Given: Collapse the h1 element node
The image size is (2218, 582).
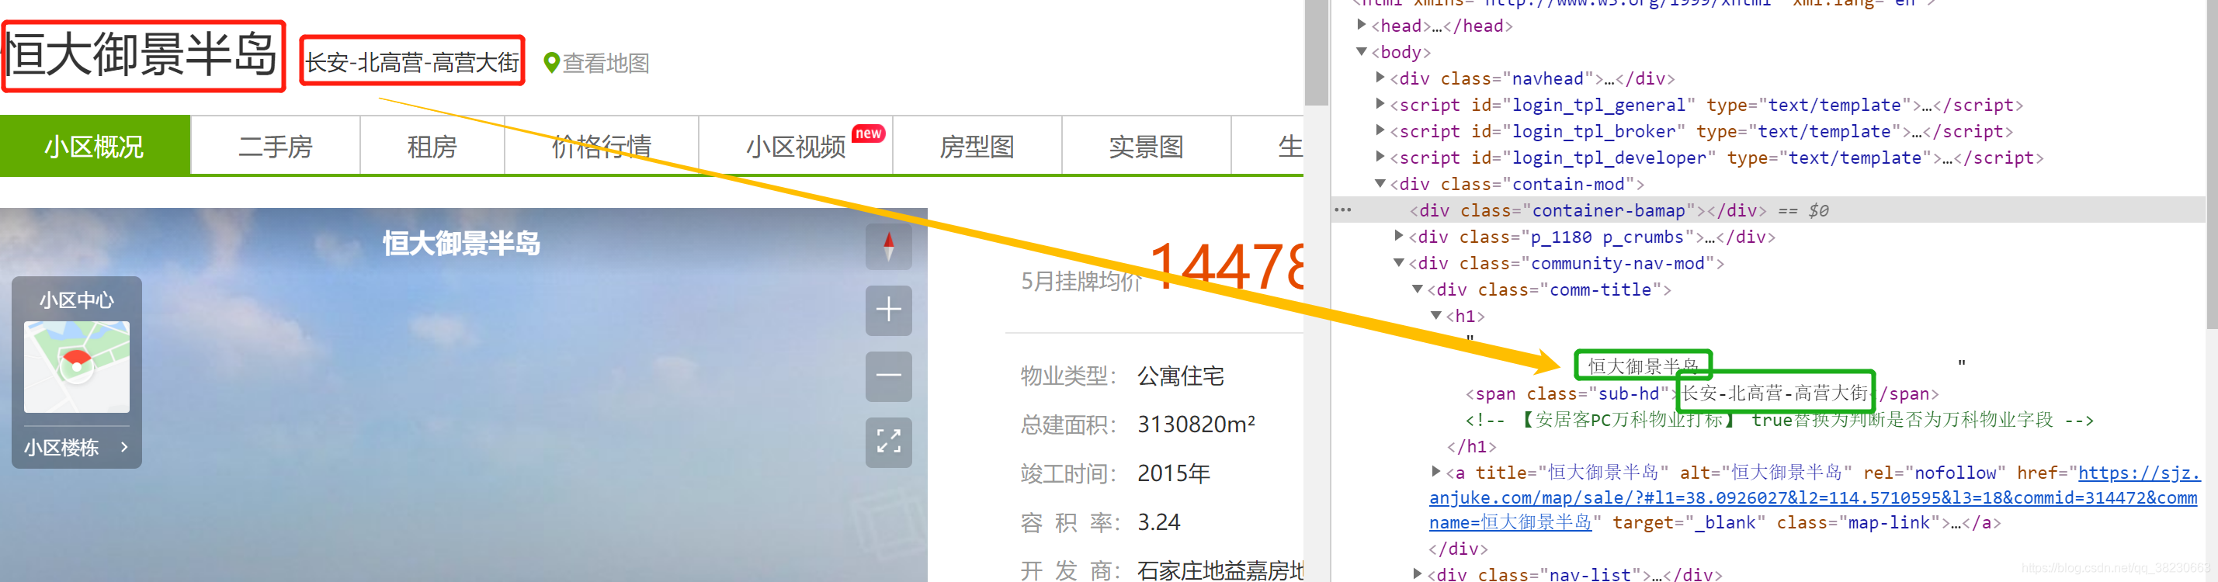Looking at the screenshot, I should click(1436, 315).
